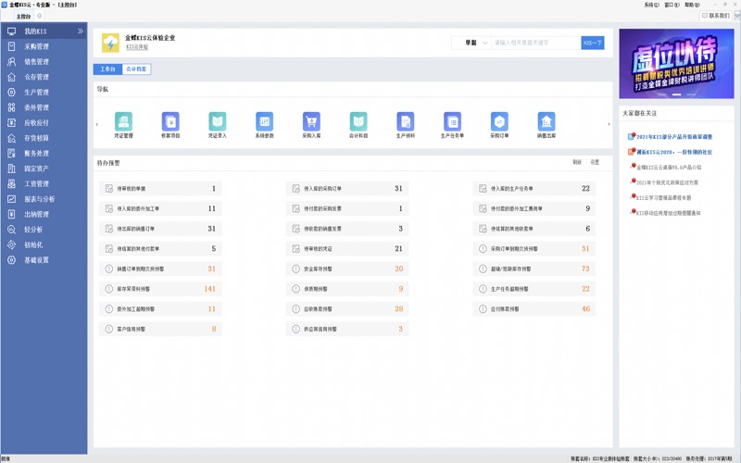Click the keyword search input field
Screen dimensions: 741x463
pyautogui.click(x=534, y=43)
